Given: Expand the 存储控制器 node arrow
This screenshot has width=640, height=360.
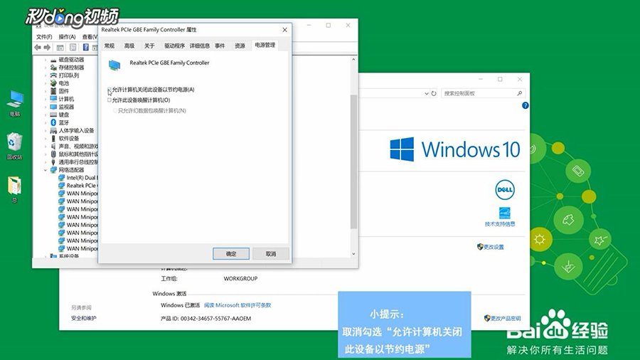Looking at the screenshot, I should pos(46,68).
